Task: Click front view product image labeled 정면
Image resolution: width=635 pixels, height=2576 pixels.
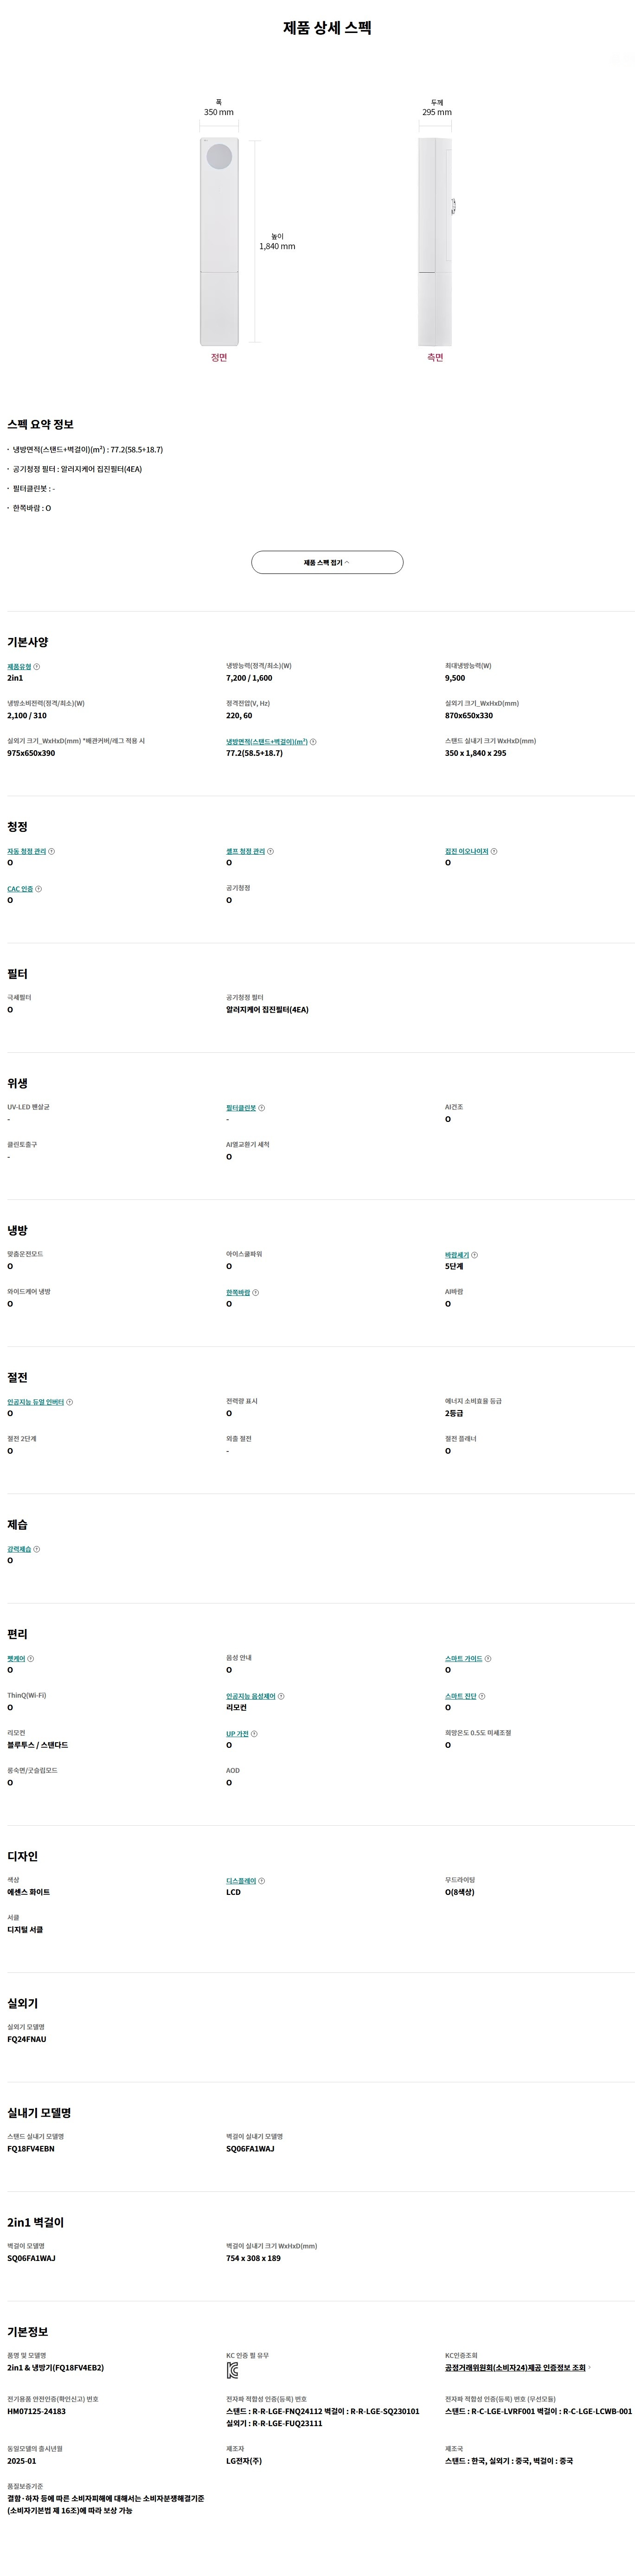Action: 219,242
